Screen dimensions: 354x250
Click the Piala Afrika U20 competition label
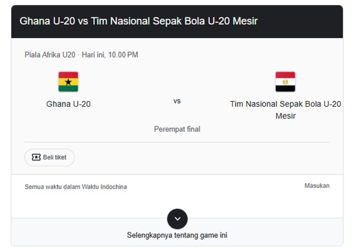click(x=50, y=55)
